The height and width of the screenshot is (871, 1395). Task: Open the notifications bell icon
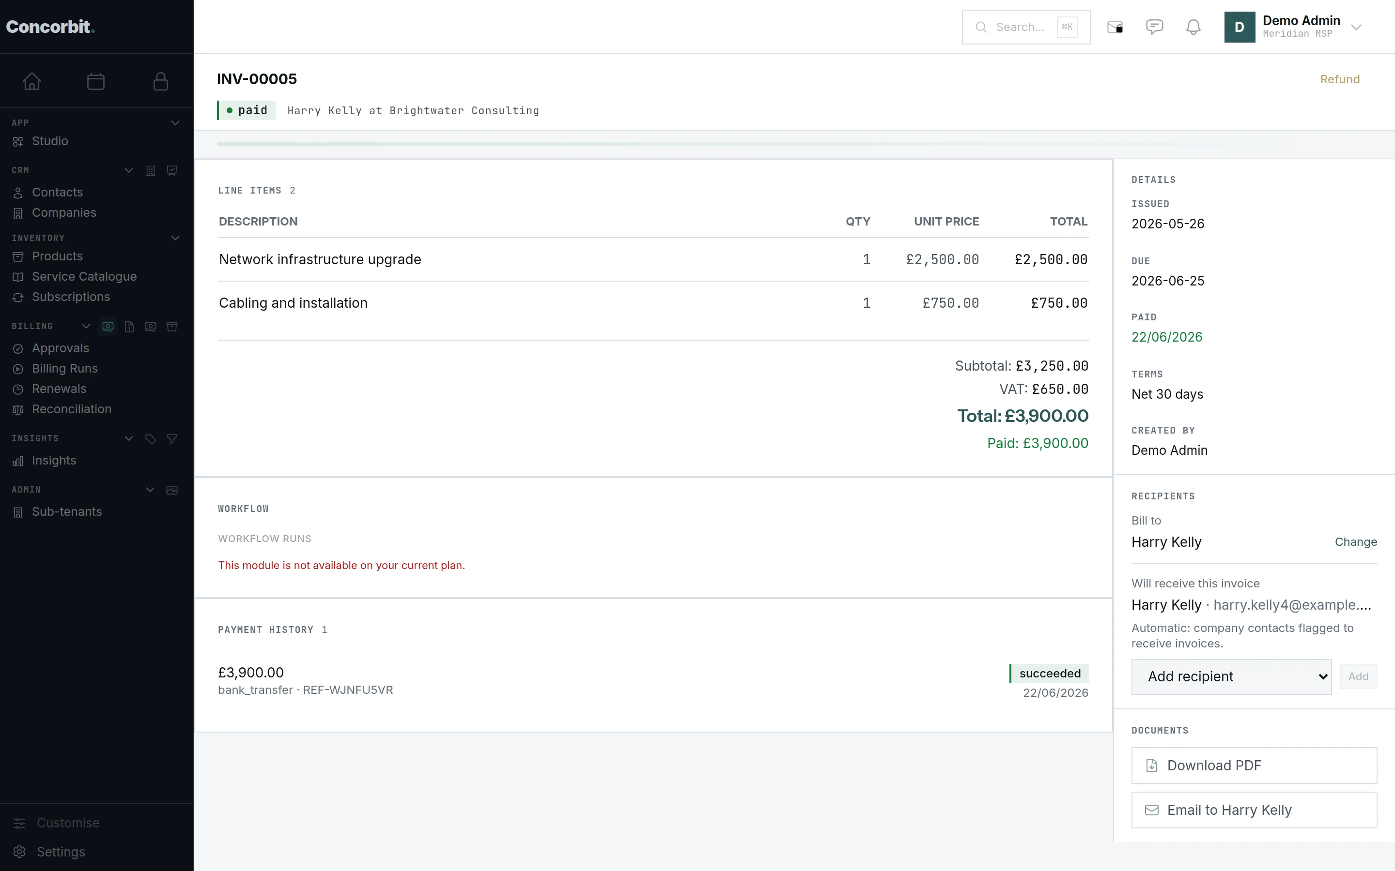coord(1193,27)
